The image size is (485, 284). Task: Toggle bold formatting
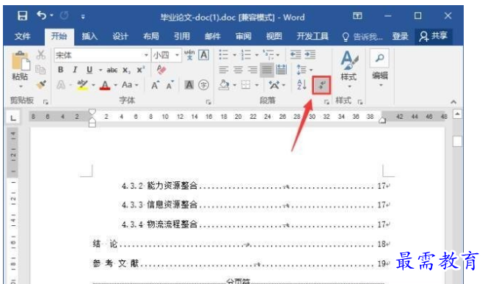pyautogui.click(x=61, y=70)
